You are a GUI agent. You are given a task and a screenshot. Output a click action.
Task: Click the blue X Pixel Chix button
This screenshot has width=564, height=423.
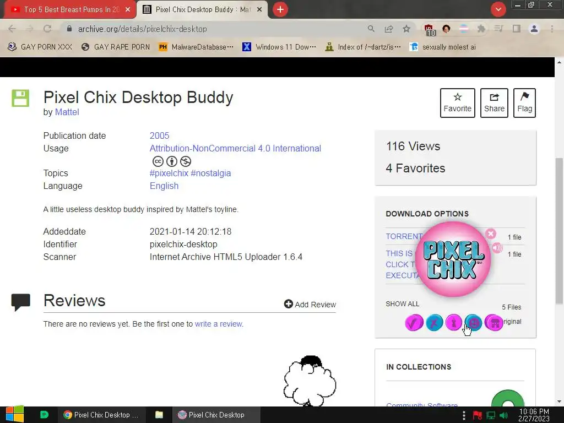(x=434, y=322)
